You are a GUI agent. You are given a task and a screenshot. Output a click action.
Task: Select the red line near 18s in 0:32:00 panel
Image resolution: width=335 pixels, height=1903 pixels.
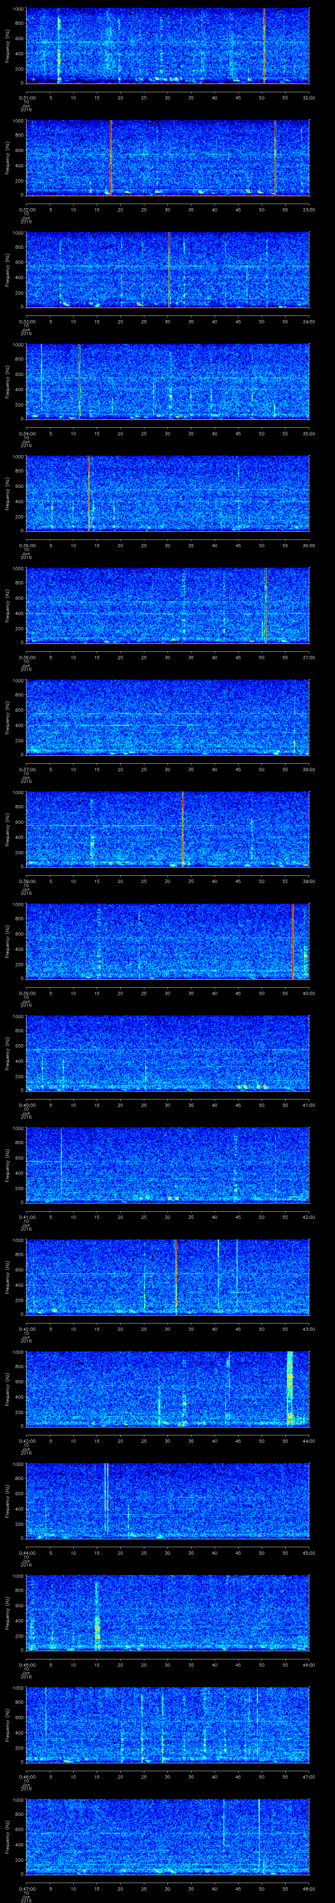point(111,157)
